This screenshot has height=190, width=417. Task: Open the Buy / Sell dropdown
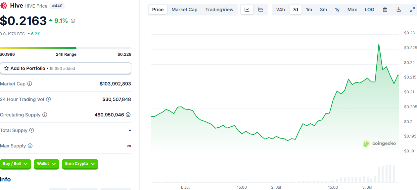click(x=16, y=164)
